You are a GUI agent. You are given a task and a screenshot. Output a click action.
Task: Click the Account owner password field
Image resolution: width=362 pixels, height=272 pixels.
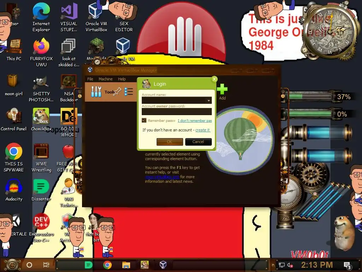point(177,112)
